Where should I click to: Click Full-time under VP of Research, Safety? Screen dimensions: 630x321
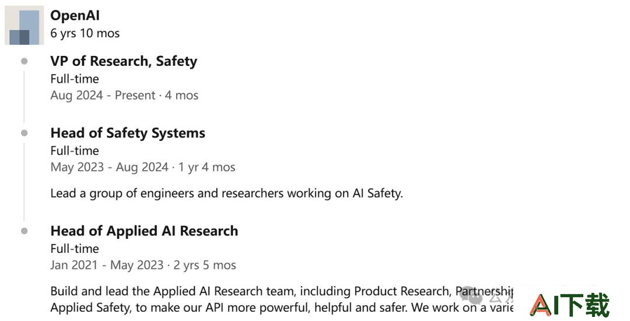75,79
